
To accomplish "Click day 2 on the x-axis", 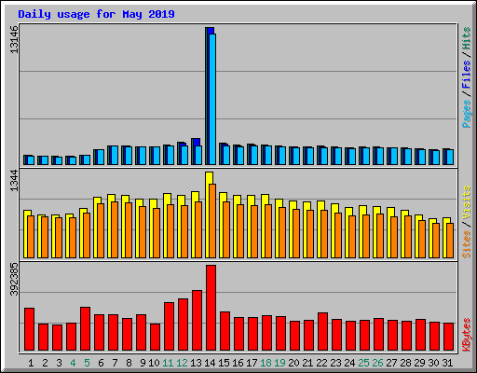I will coord(45,363).
